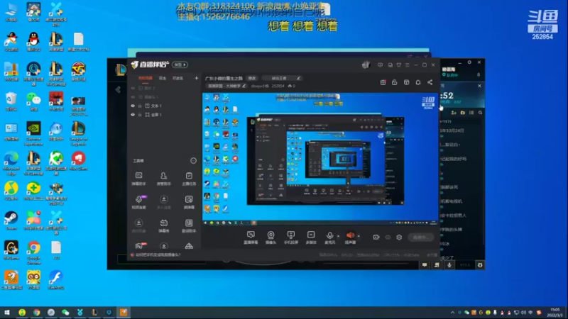The width and height of the screenshot is (568, 319).
Task: Toggle the preview eye icon in the bottom bar
Action: pyautogui.click(x=388, y=237)
